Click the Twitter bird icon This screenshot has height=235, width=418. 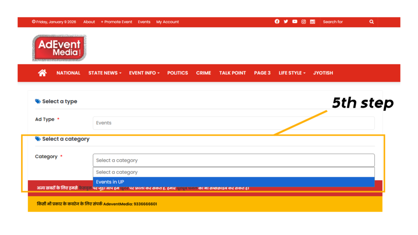pyautogui.click(x=286, y=22)
